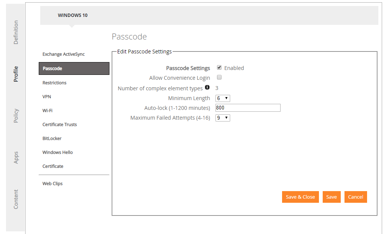The image size is (387, 234).
Task: Enable Allow Convenience Login checkbox
Action: point(219,77)
